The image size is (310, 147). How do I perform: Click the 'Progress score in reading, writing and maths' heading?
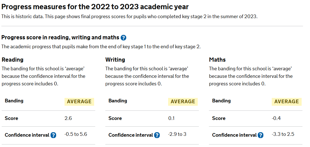tap(60, 37)
